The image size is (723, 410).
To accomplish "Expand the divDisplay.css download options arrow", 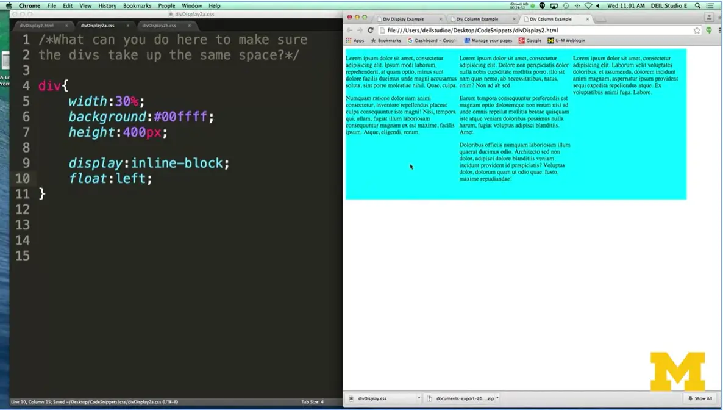I will 419,398.
